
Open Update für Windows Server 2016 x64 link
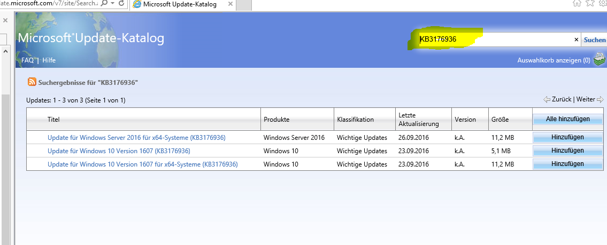click(136, 138)
